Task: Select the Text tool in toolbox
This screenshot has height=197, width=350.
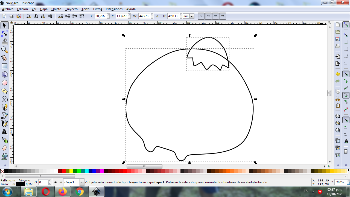Action: tap(4, 132)
